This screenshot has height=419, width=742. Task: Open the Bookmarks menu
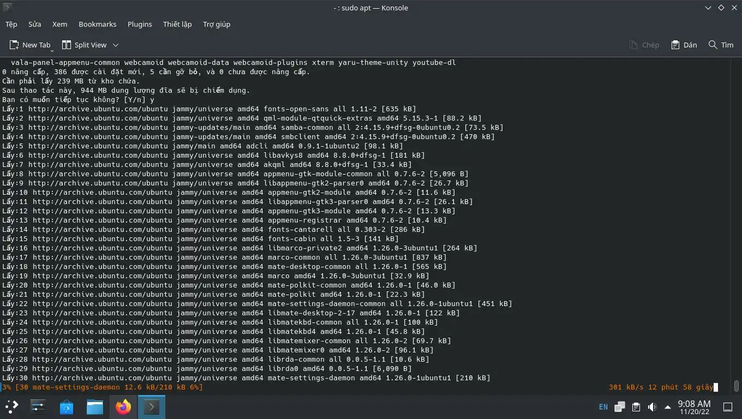pos(97,24)
